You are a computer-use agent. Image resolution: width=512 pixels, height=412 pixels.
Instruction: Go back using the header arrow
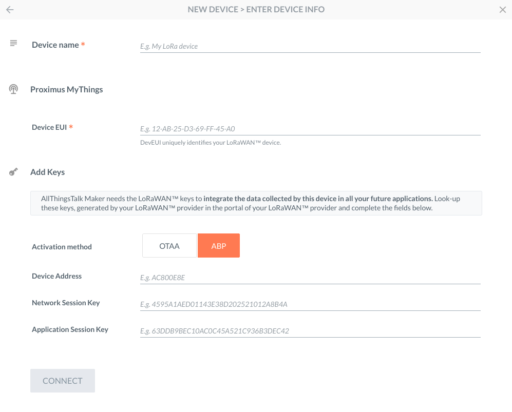coord(10,10)
